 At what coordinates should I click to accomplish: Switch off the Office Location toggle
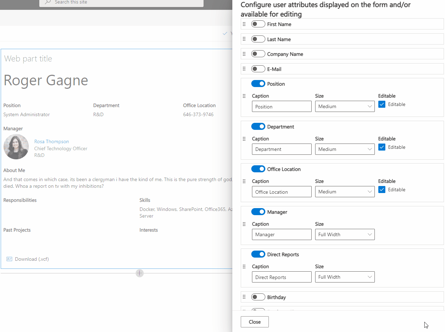[x=258, y=169]
